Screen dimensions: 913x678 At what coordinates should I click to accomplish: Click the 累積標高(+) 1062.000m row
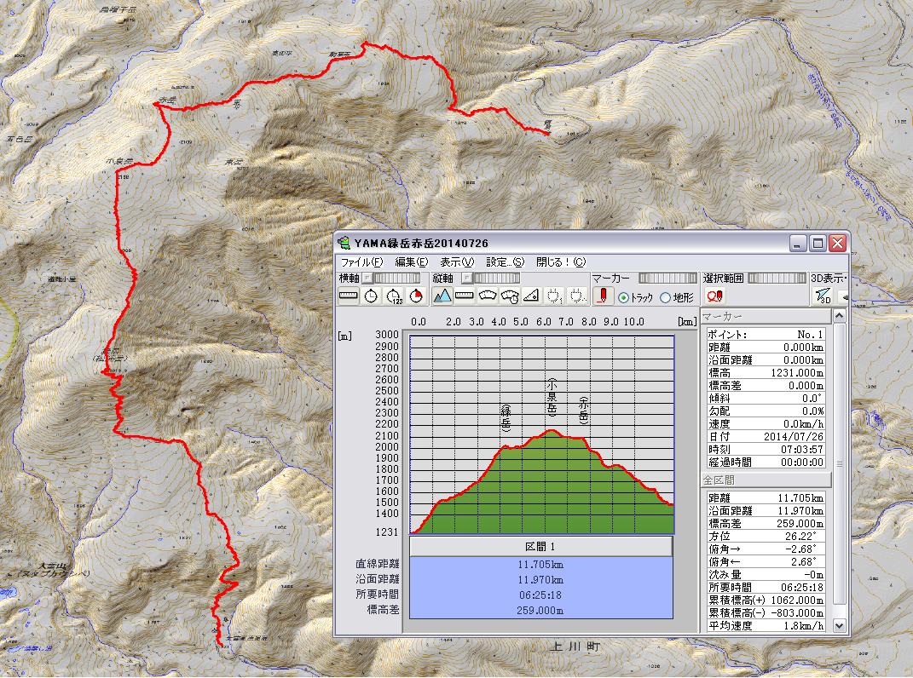[x=766, y=600]
